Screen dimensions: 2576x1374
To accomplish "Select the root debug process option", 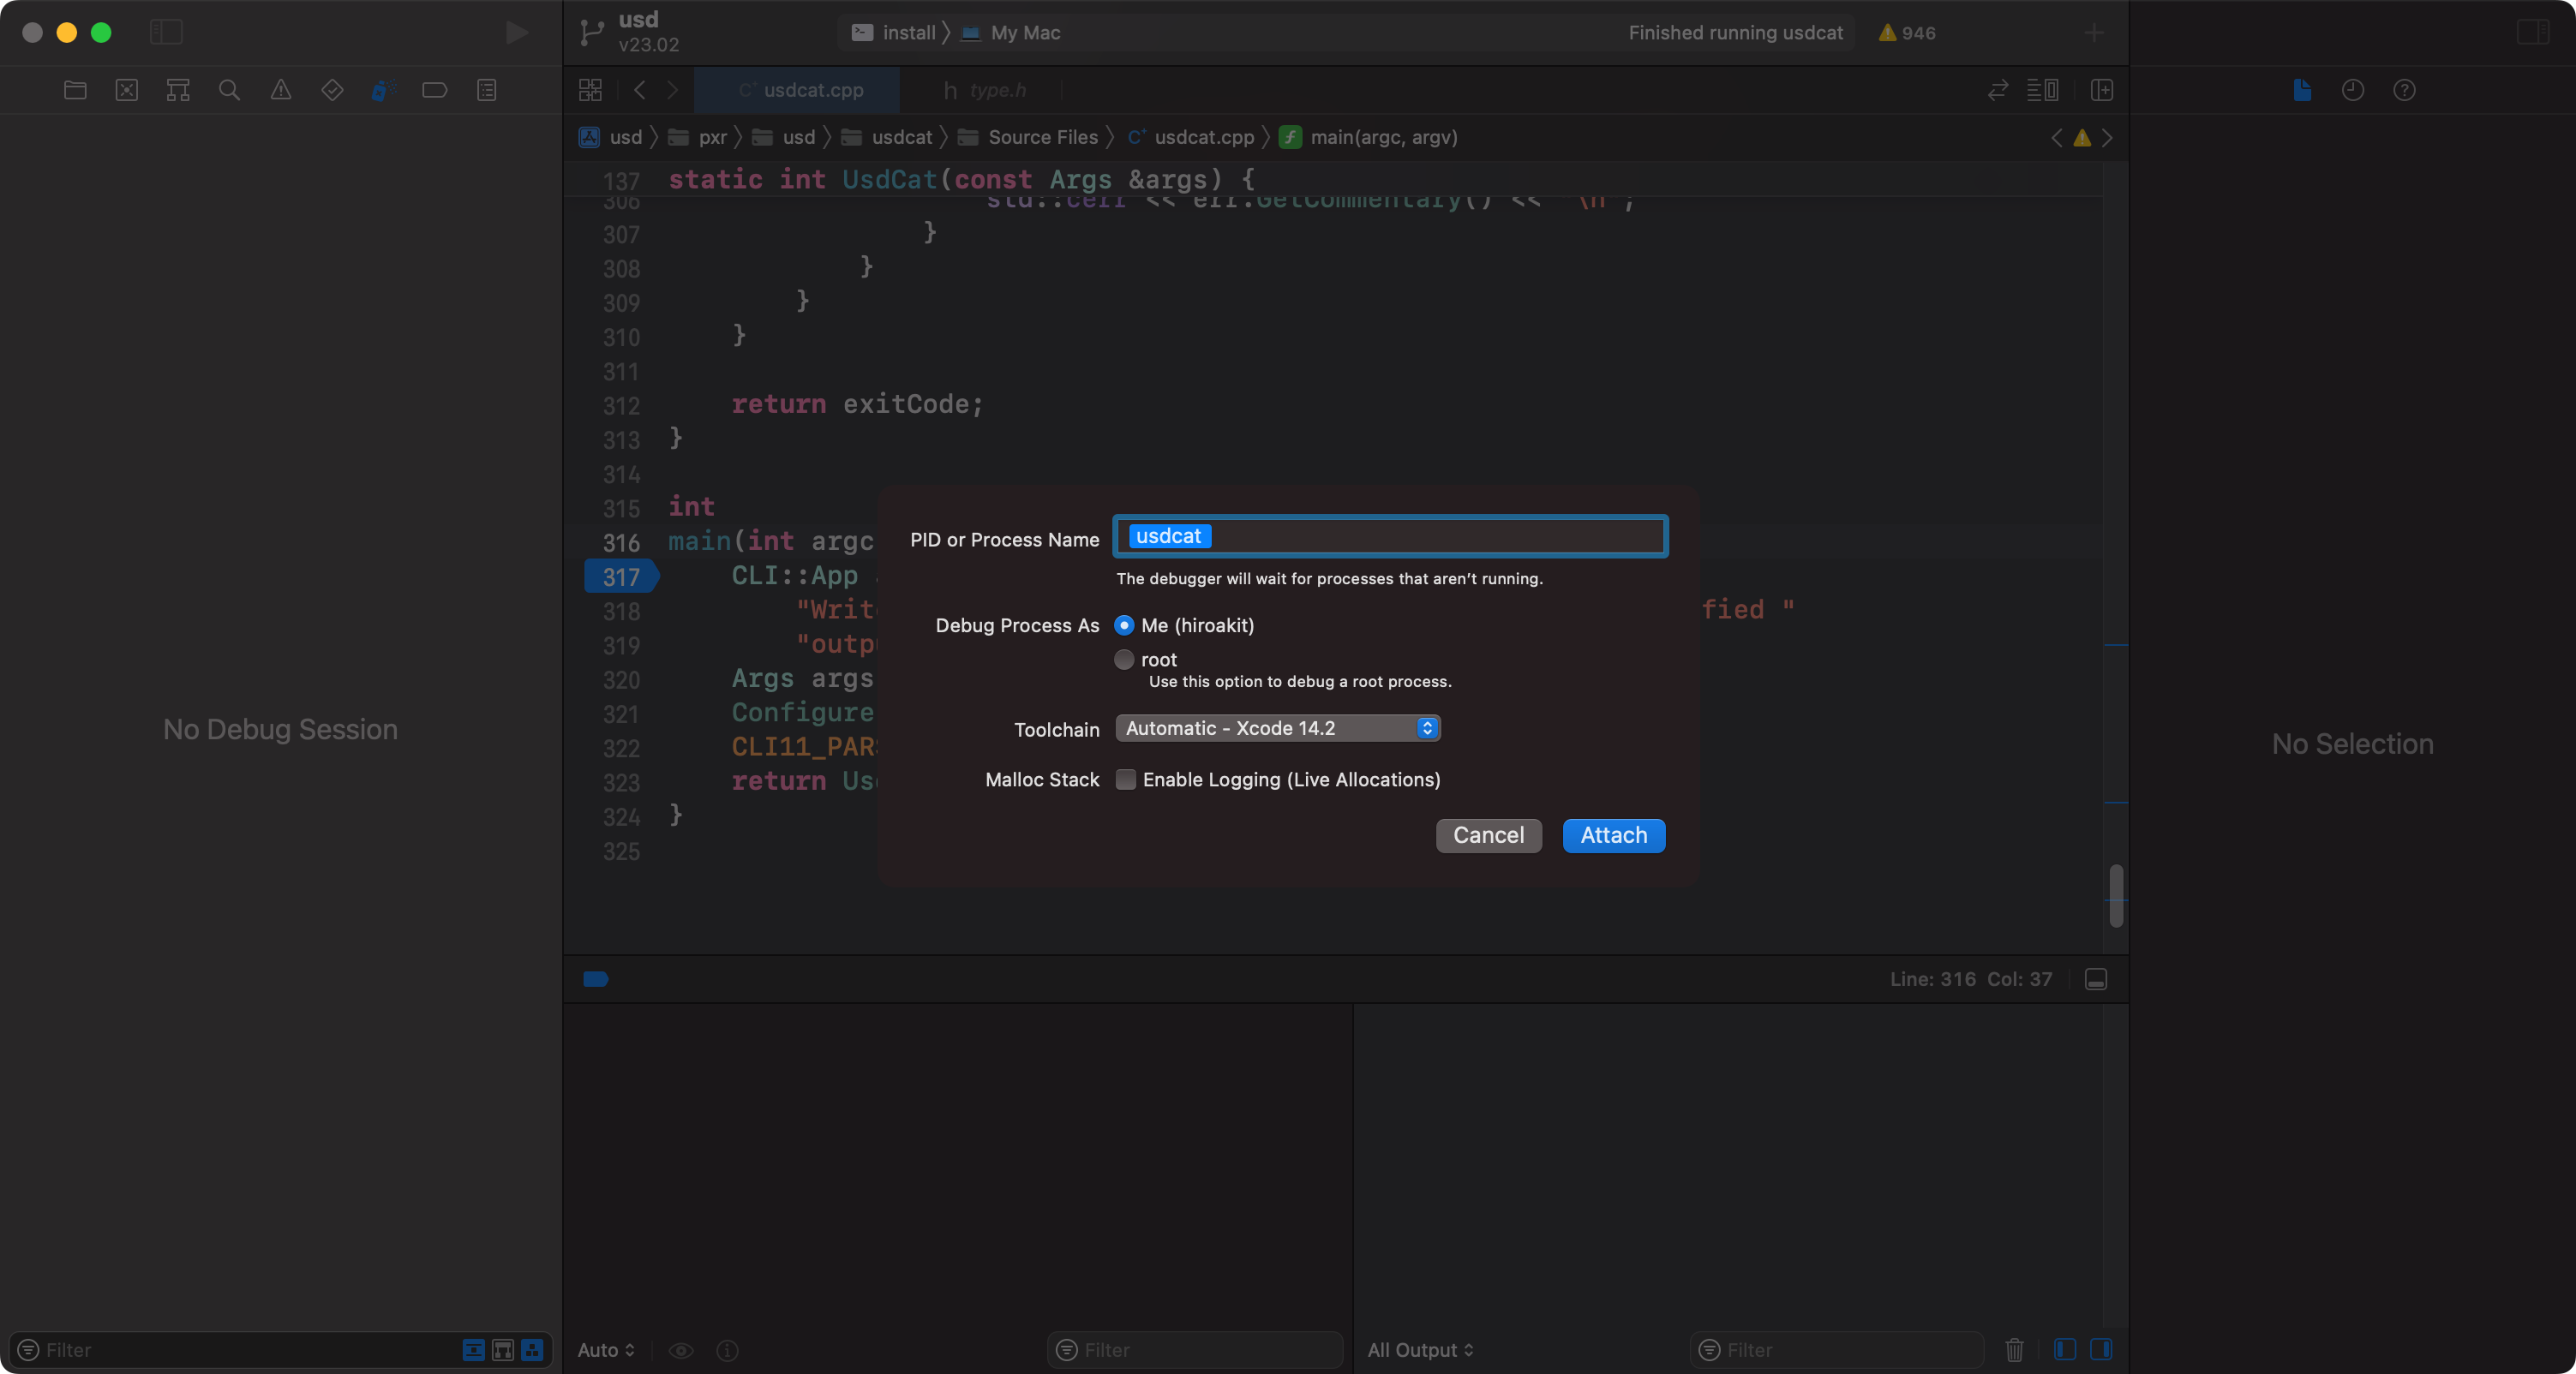I will coord(1124,660).
